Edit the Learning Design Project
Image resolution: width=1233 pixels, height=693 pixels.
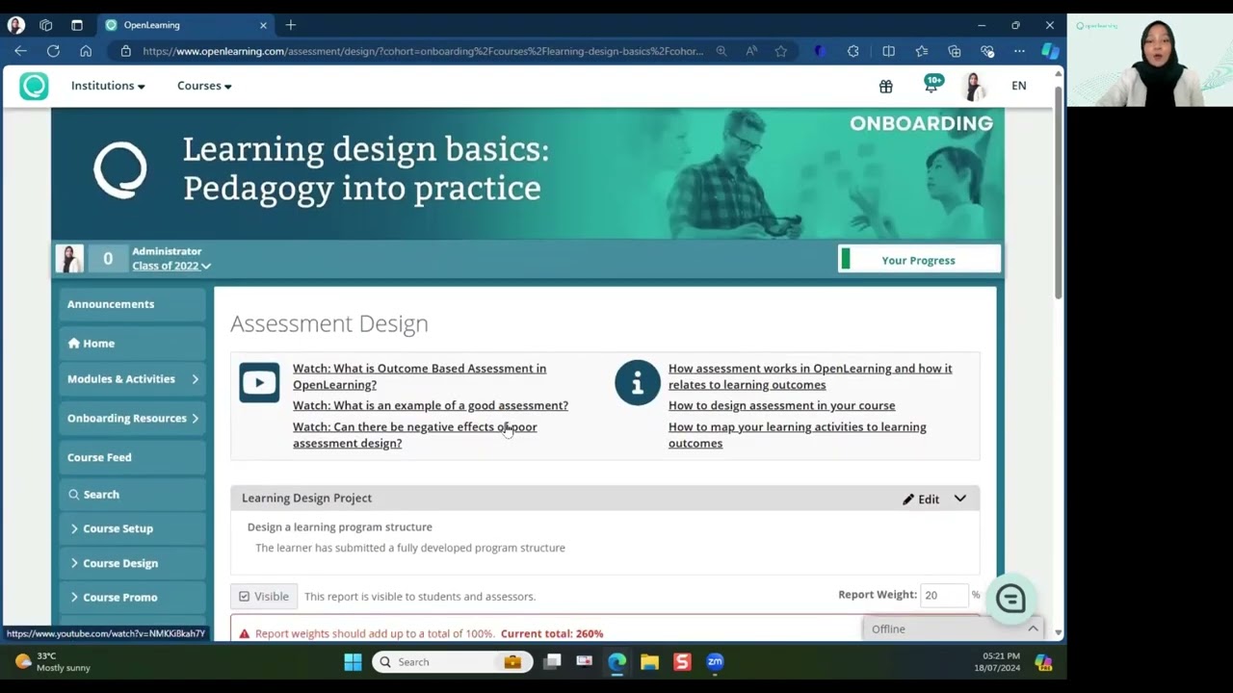coord(921,499)
